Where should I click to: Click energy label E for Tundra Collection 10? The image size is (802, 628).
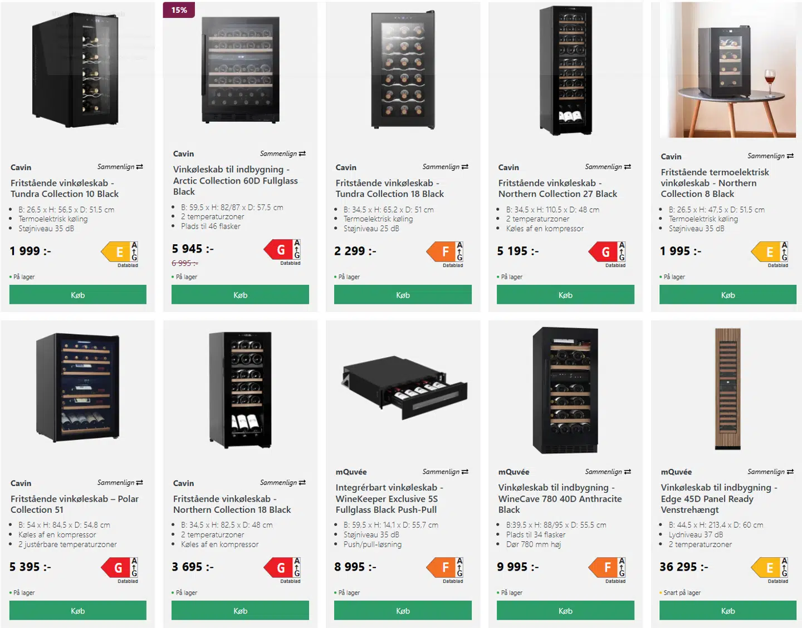coord(119,252)
